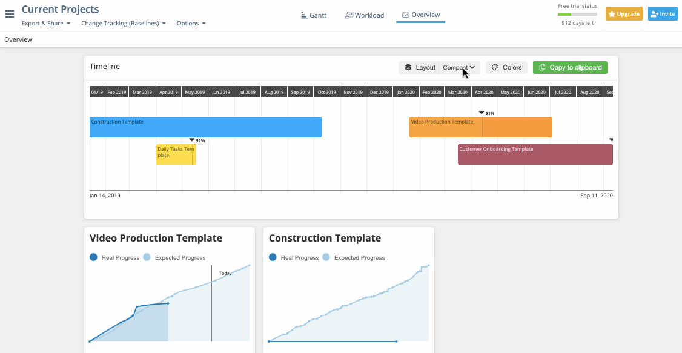Click the Layout layers icon
Viewport: 682px width, 353px height.
pyautogui.click(x=409, y=67)
